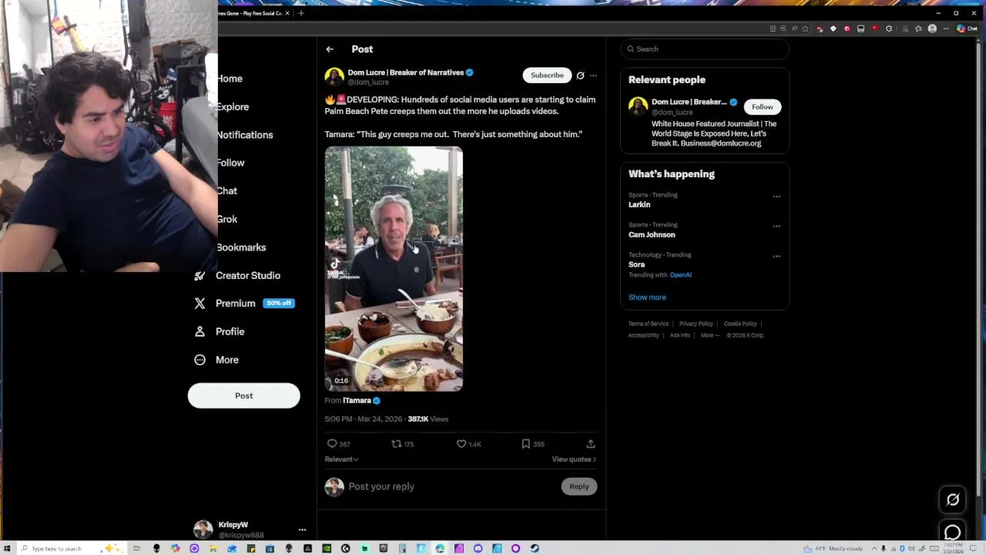Open View quotes for this post
Image resolution: width=986 pixels, height=555 pixels.
[574, 459]
